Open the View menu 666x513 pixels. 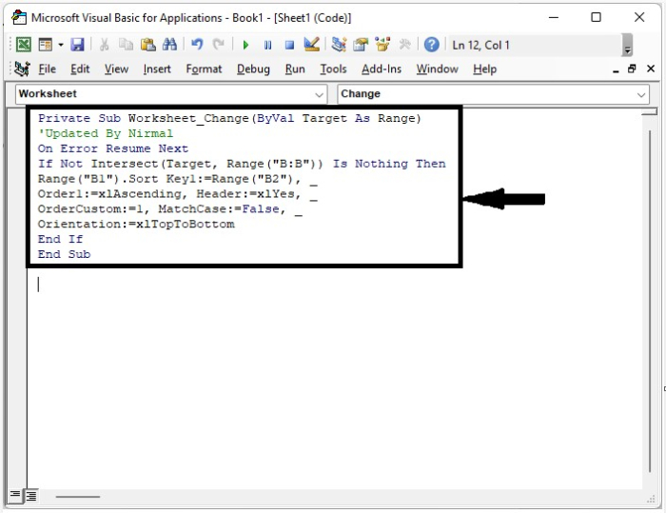116,69
